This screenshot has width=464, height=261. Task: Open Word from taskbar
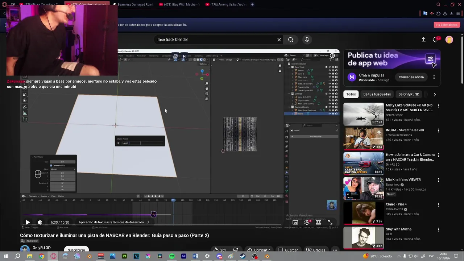[195, 256]
